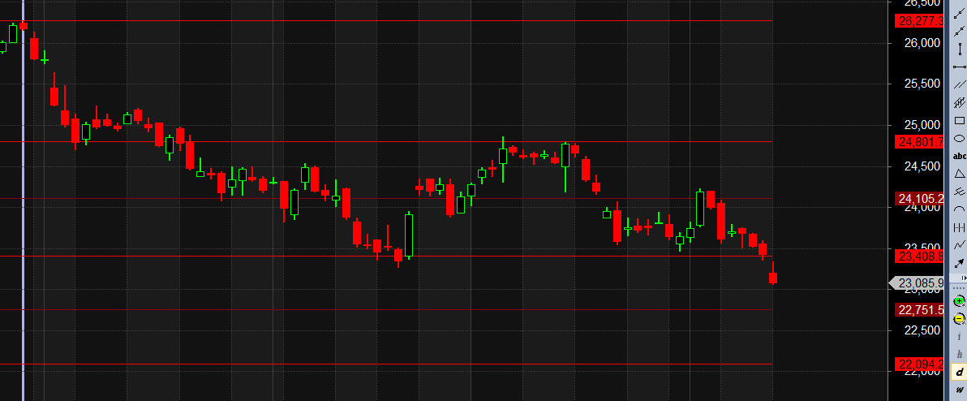This screenshot has height=401, width=967.
Task: Select the abc text annotation tool
Action: tap(959, 156)
